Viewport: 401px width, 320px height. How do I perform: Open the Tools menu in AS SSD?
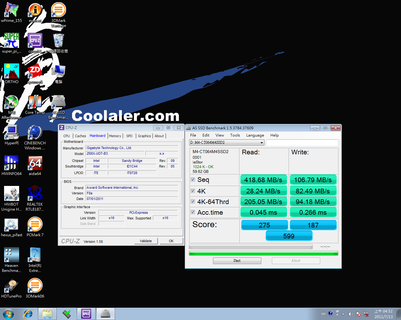pyautogui.click(x=235, y=135)
